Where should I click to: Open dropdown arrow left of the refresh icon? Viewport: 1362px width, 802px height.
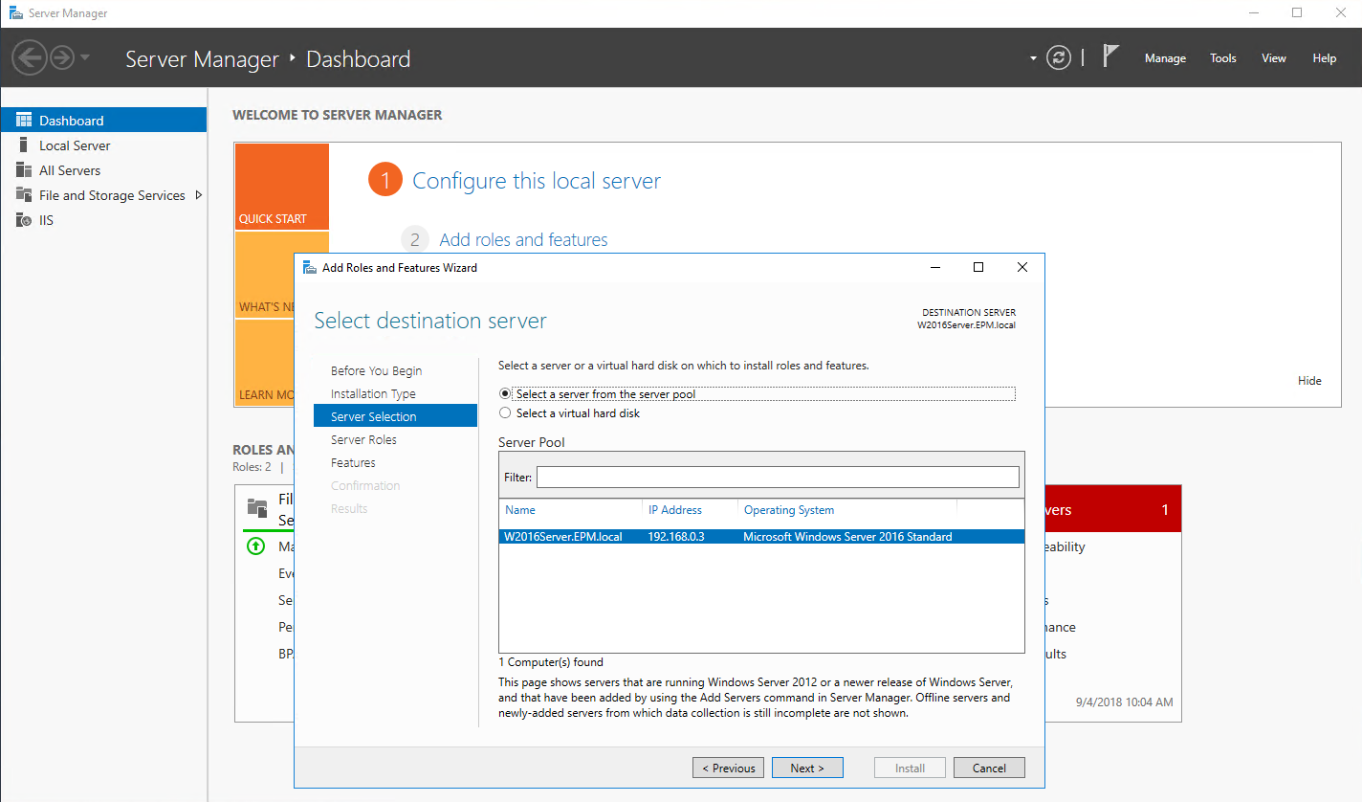tap(1033, 58)
